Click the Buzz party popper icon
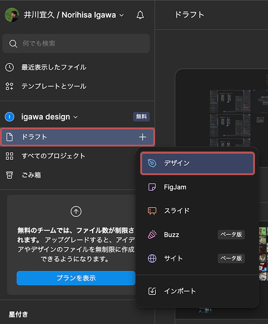This screenshot has height=324, width=268. 152,235
